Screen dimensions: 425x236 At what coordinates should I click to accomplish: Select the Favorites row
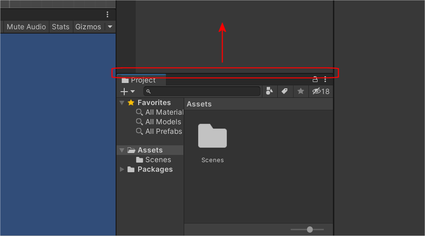(x=150, y=103)
